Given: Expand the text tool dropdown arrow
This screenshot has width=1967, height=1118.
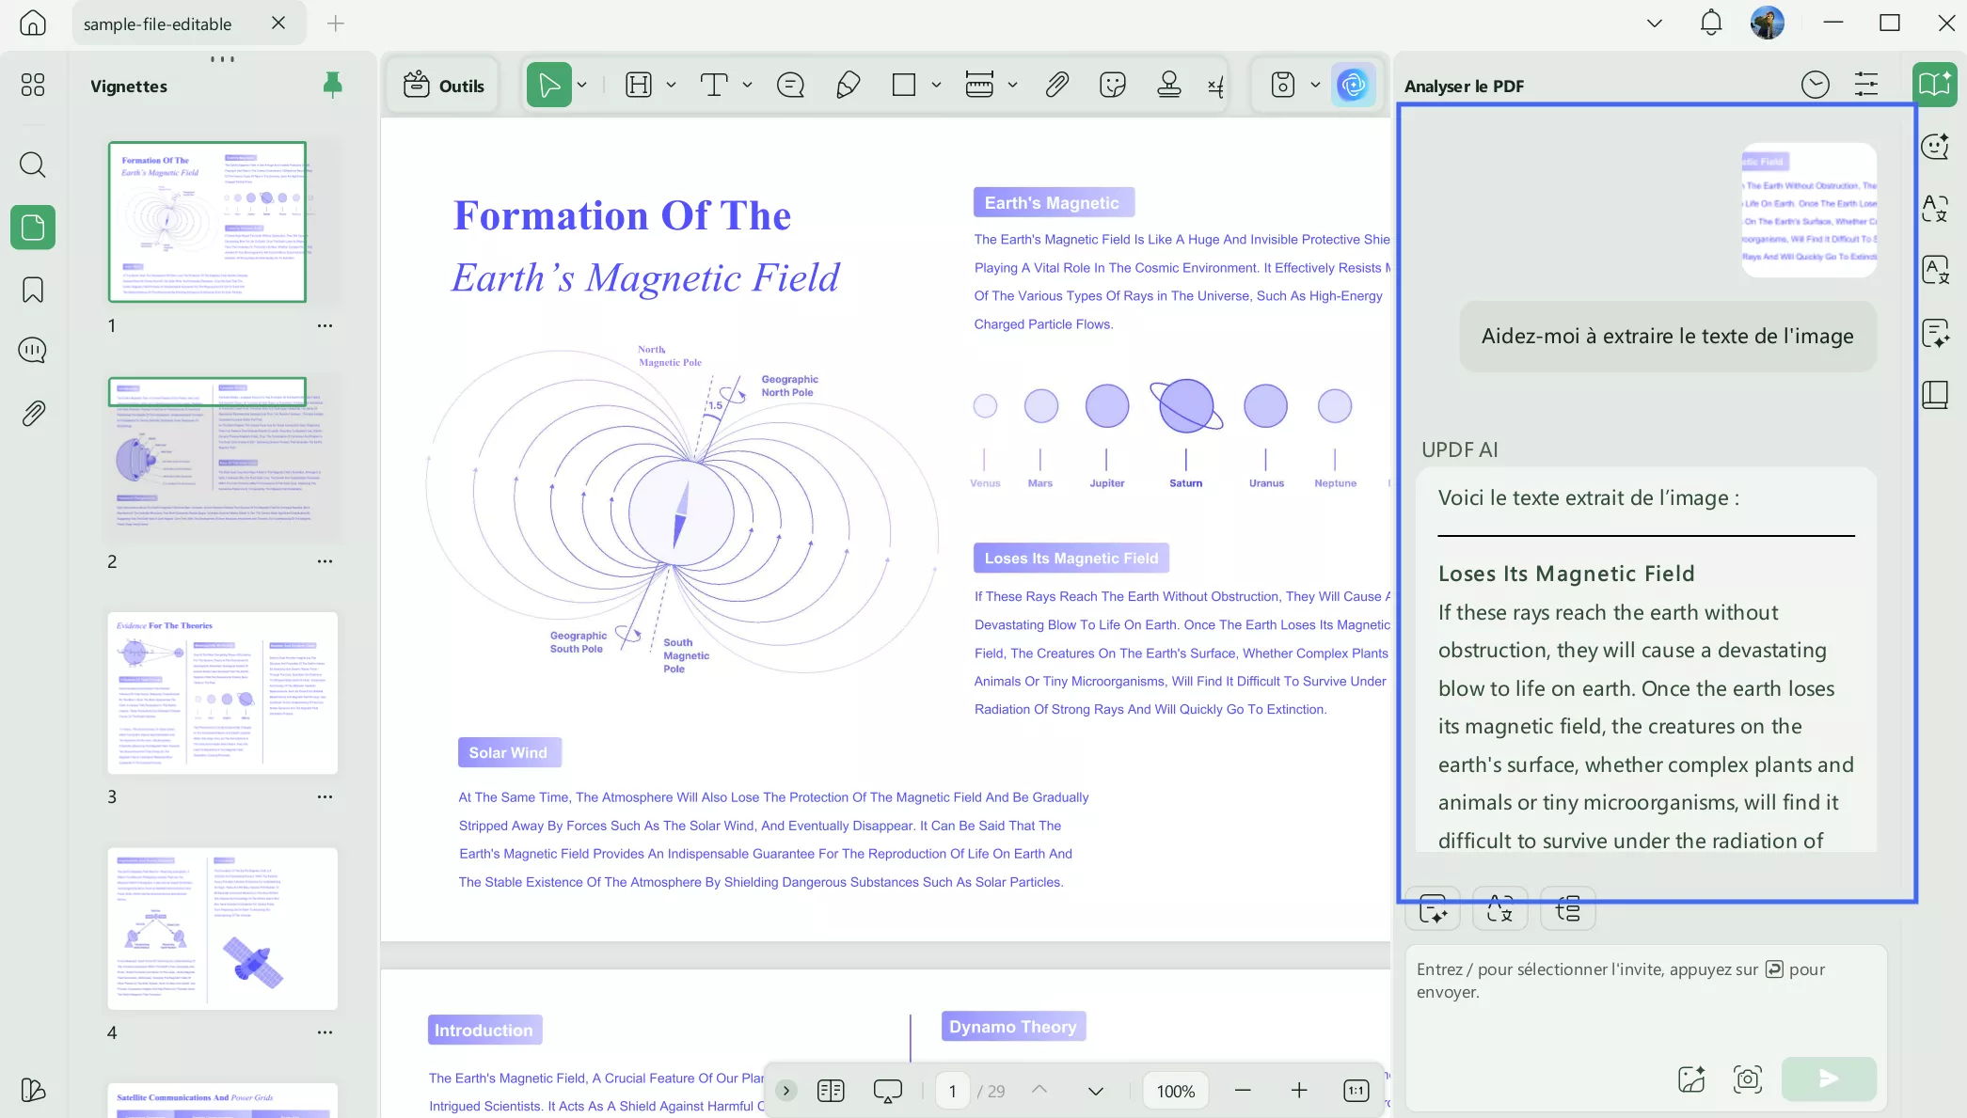Looking at the screenshot, I should click(x=747, y=86).
